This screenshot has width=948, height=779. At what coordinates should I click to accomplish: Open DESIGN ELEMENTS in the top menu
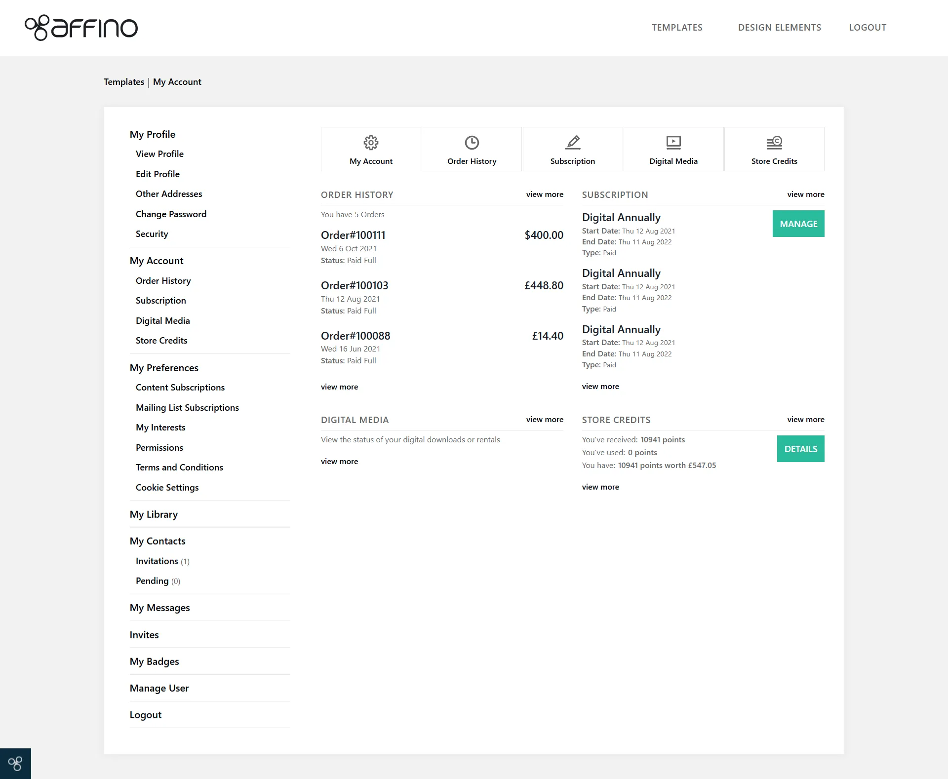pos(779,28)
